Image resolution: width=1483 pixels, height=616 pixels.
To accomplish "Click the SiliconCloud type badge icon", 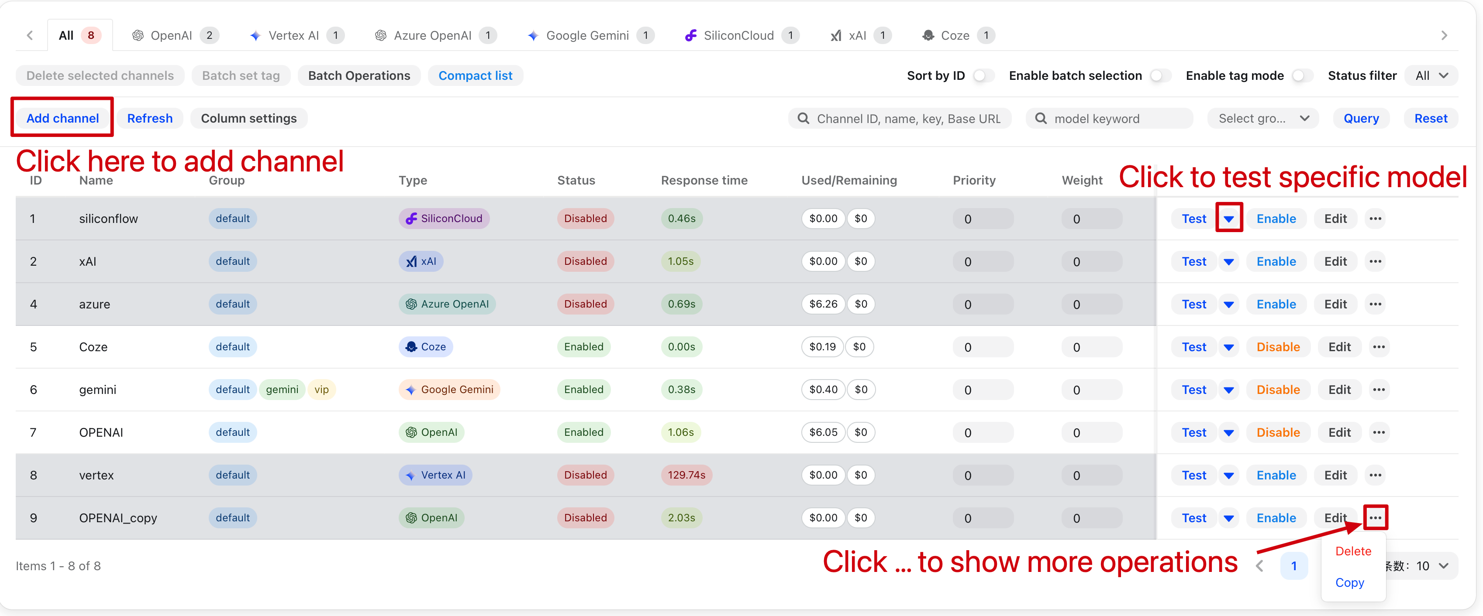I will (411, 219).
